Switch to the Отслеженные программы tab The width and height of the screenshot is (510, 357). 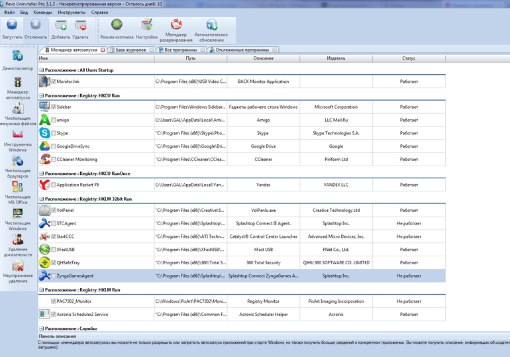tap(242, 50)
